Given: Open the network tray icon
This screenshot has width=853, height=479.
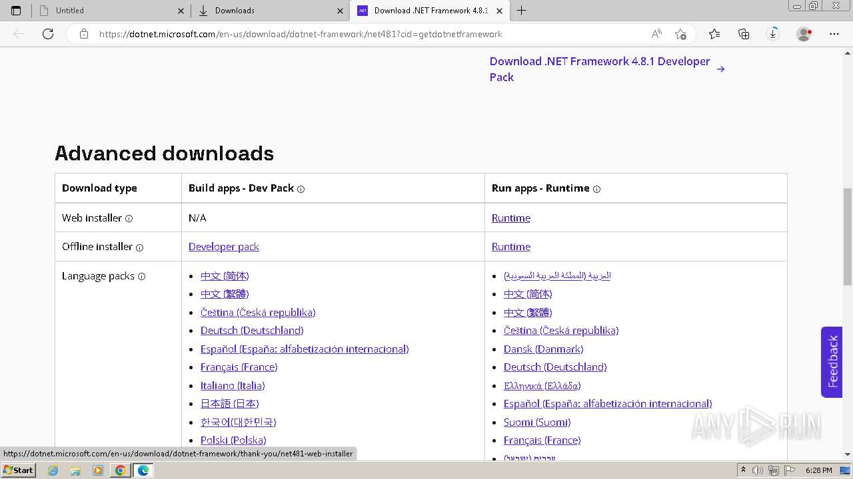Looking at the screenshot, I should pyautogui.click(x=774, y=470).
